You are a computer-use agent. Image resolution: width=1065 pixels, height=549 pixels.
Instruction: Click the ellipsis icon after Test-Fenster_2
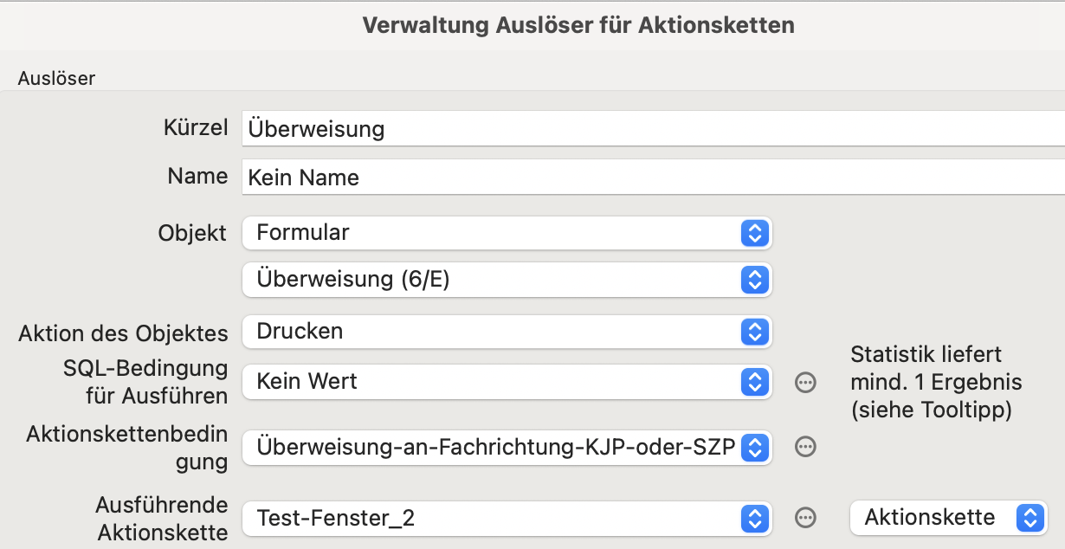pos(805,518)
